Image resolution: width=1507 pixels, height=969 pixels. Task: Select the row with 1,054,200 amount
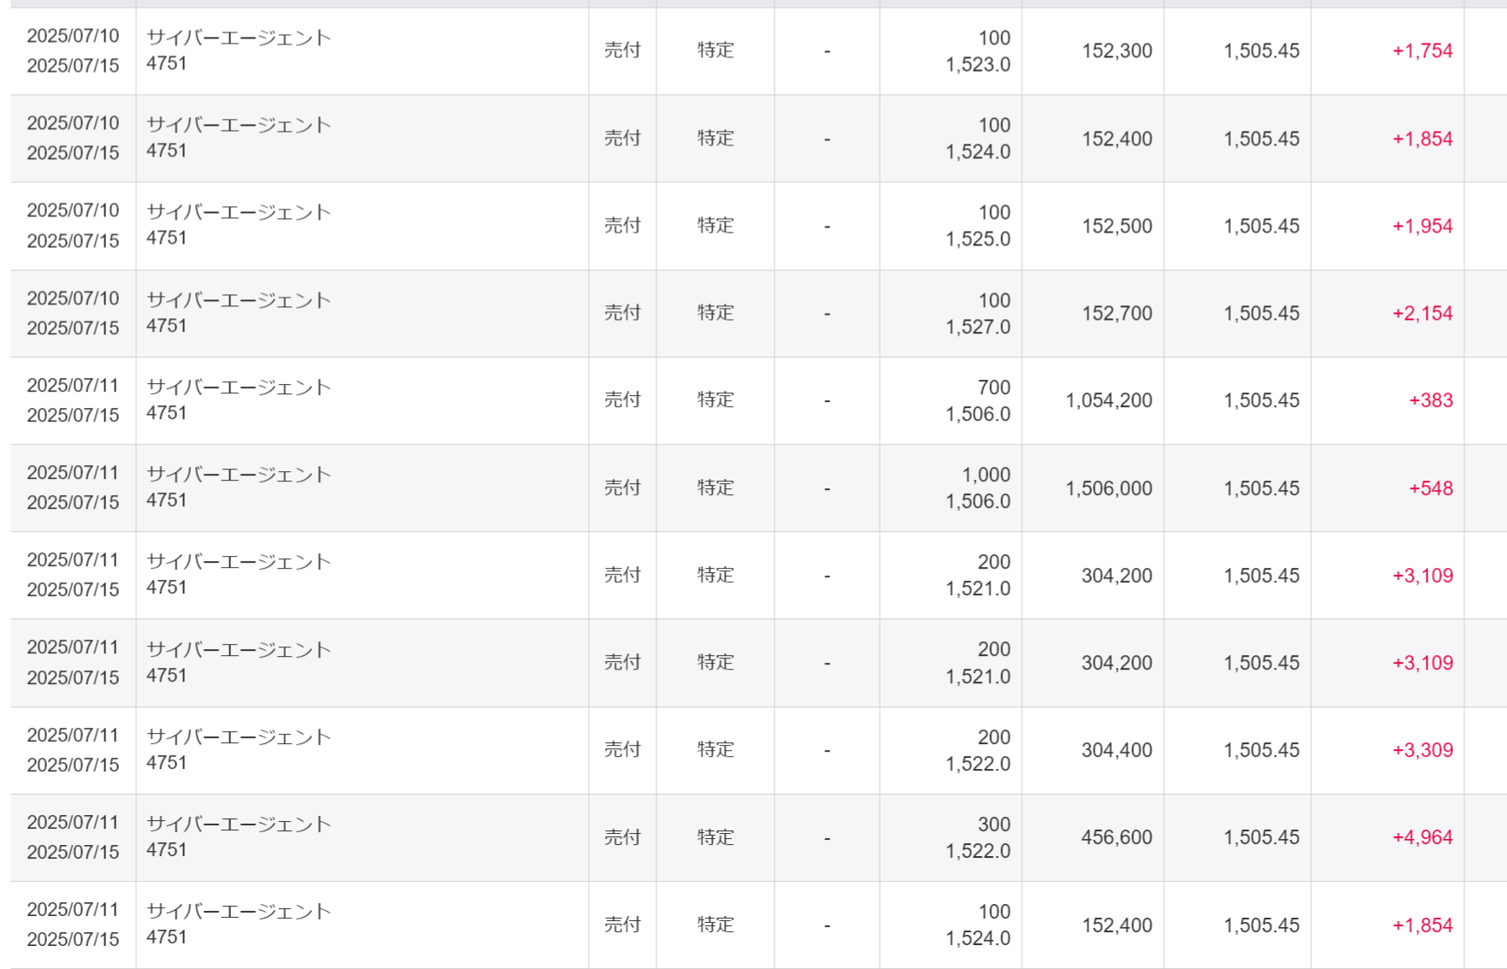click(x=758, y=400)
